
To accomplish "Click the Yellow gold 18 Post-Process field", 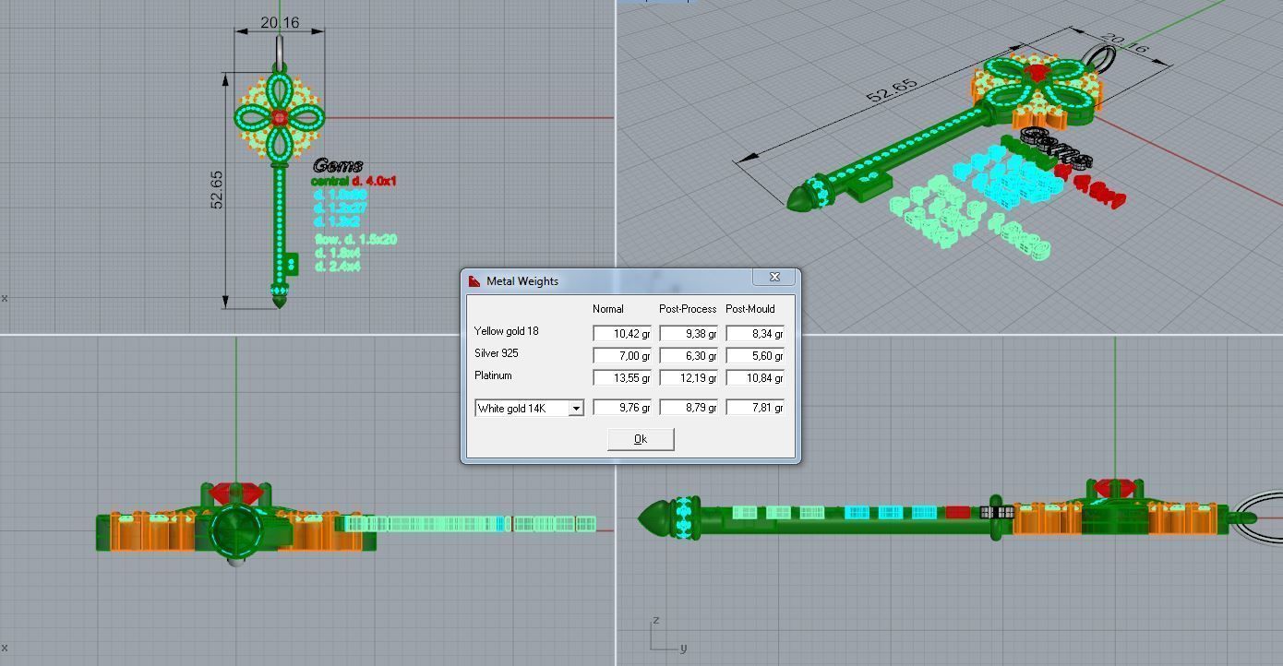I will pyautogui.click(x=689, y=333).
